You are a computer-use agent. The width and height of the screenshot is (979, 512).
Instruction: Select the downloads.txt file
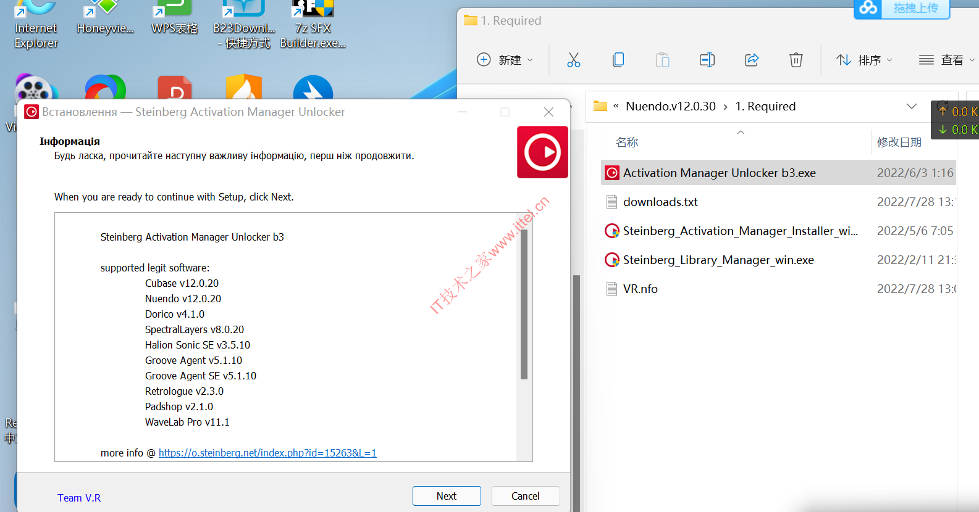[x=778, y=202]
